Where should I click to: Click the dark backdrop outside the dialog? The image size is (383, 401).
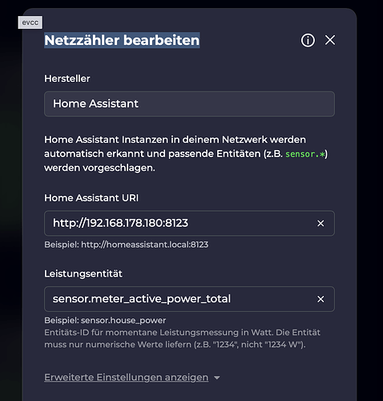10,187
